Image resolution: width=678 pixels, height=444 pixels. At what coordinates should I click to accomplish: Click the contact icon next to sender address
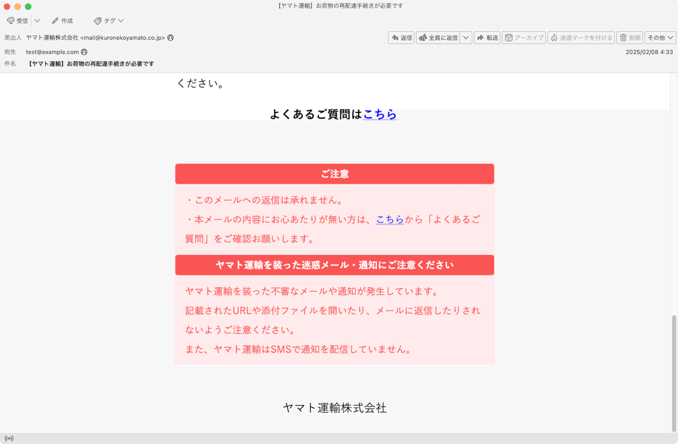click(171, 38)
